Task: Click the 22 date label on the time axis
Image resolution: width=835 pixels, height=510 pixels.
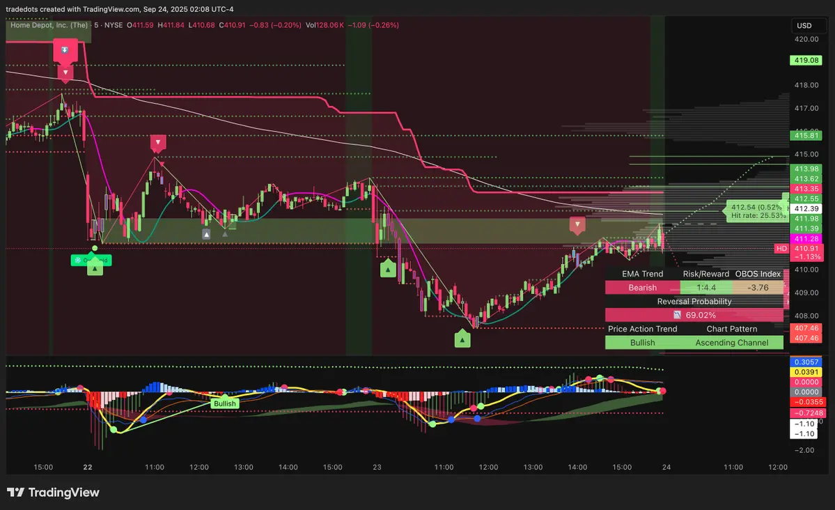Action: (x=87, y=467)
